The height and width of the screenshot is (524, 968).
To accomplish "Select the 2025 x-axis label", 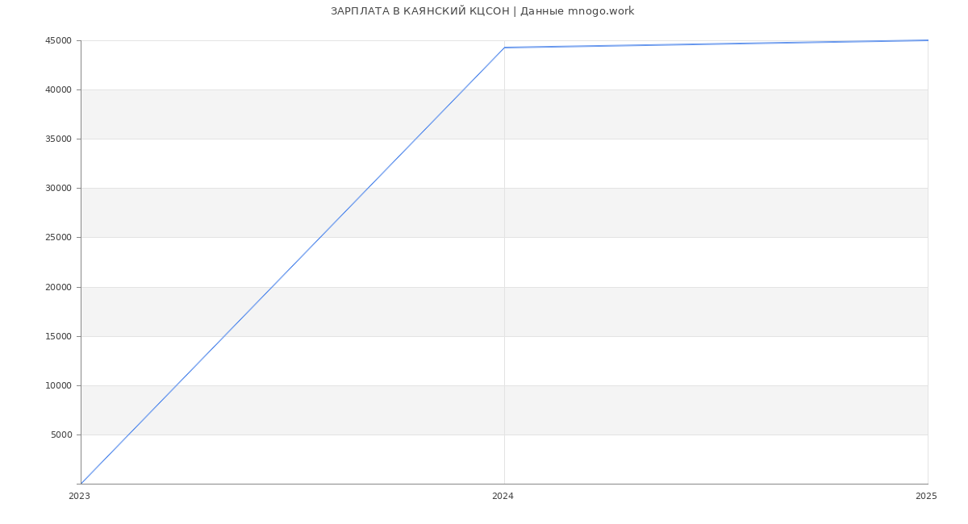I will [x=926, y=497].
